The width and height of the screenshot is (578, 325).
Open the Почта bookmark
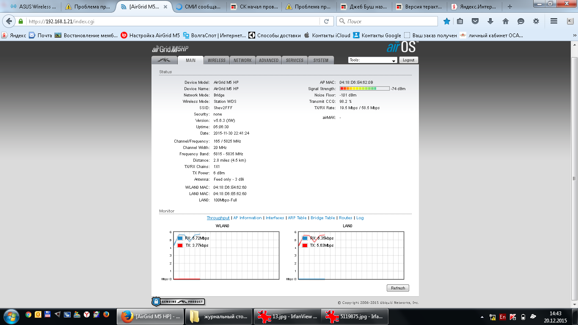point(41,36)
